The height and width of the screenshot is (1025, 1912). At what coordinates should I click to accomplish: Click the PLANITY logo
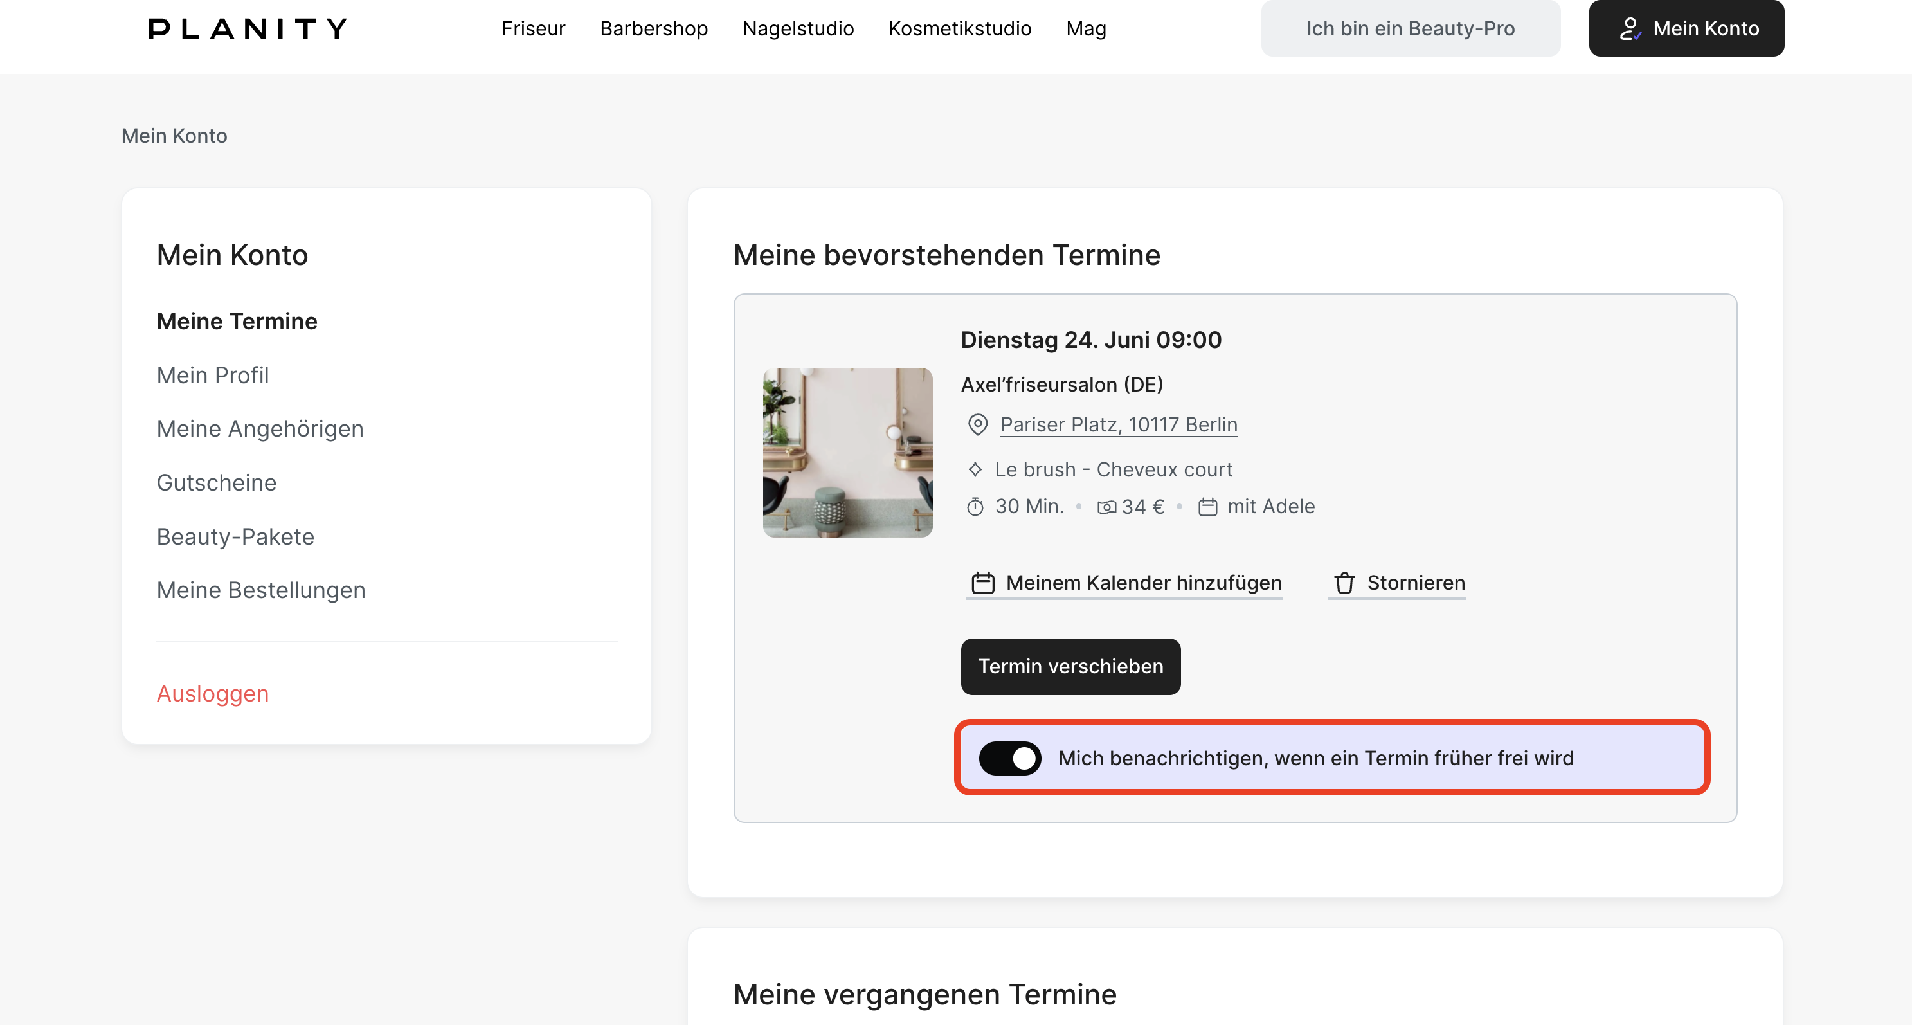point(247,29)
